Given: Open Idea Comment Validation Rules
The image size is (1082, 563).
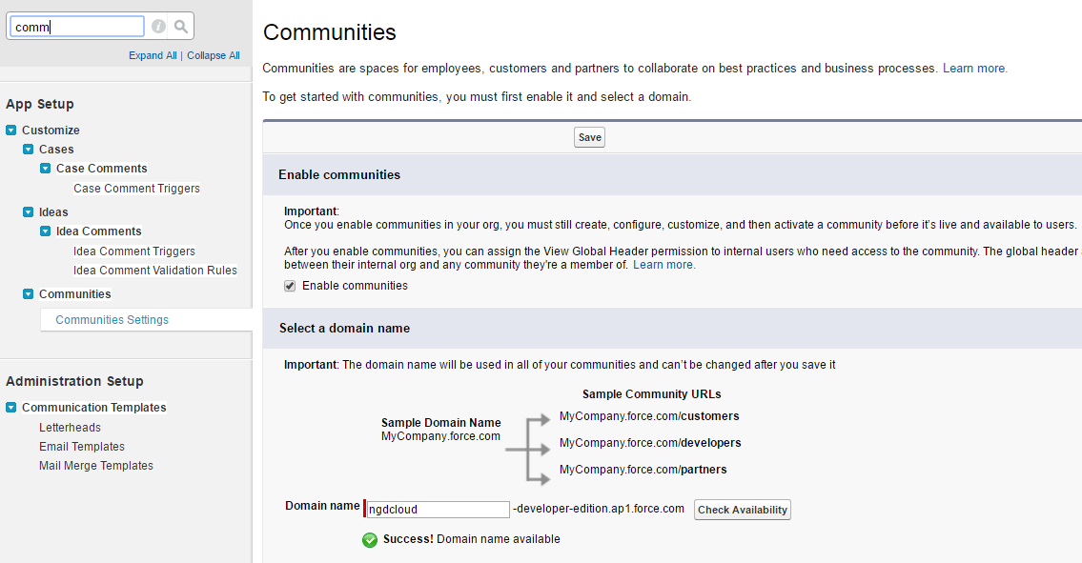Looking at the screenshot, I should pyautogui.click(x=154, y=270).
